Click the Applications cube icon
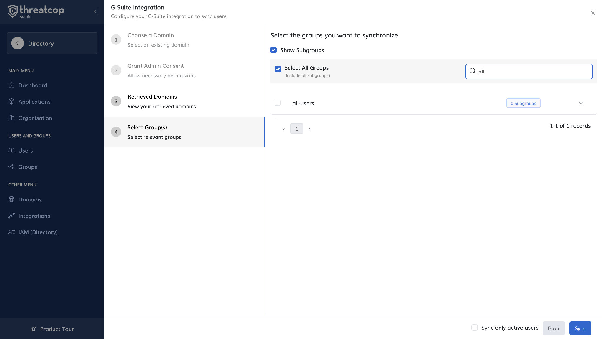Screen dimensions: 602x339 coord(11,101)
